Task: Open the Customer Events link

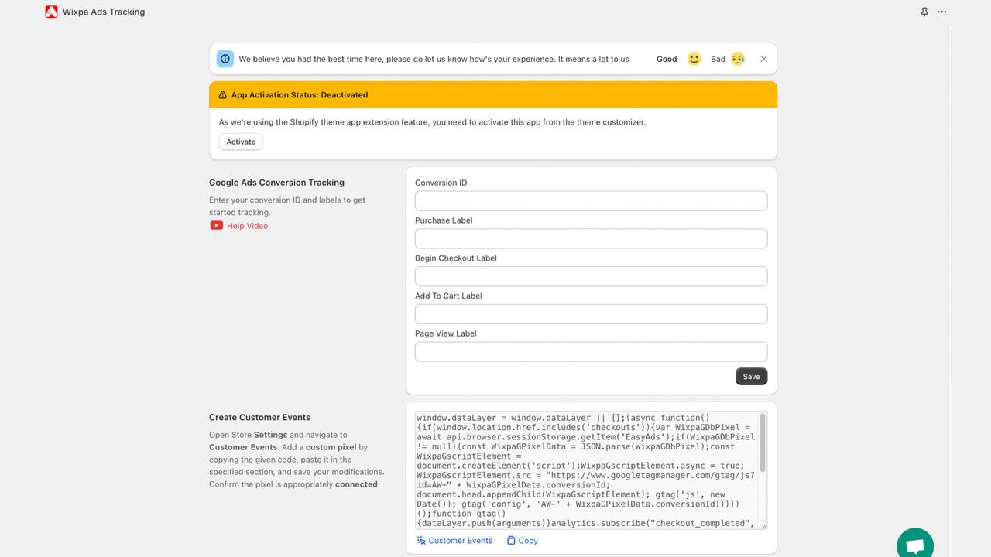Action: [459, 540]
